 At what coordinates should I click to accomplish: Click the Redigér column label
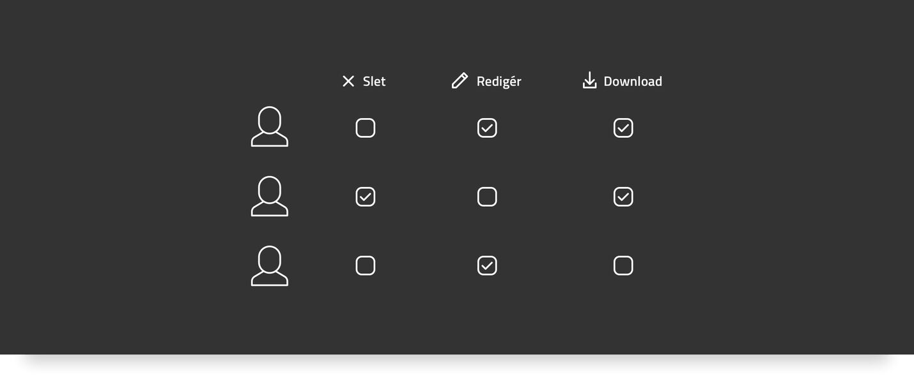(499, 81)
